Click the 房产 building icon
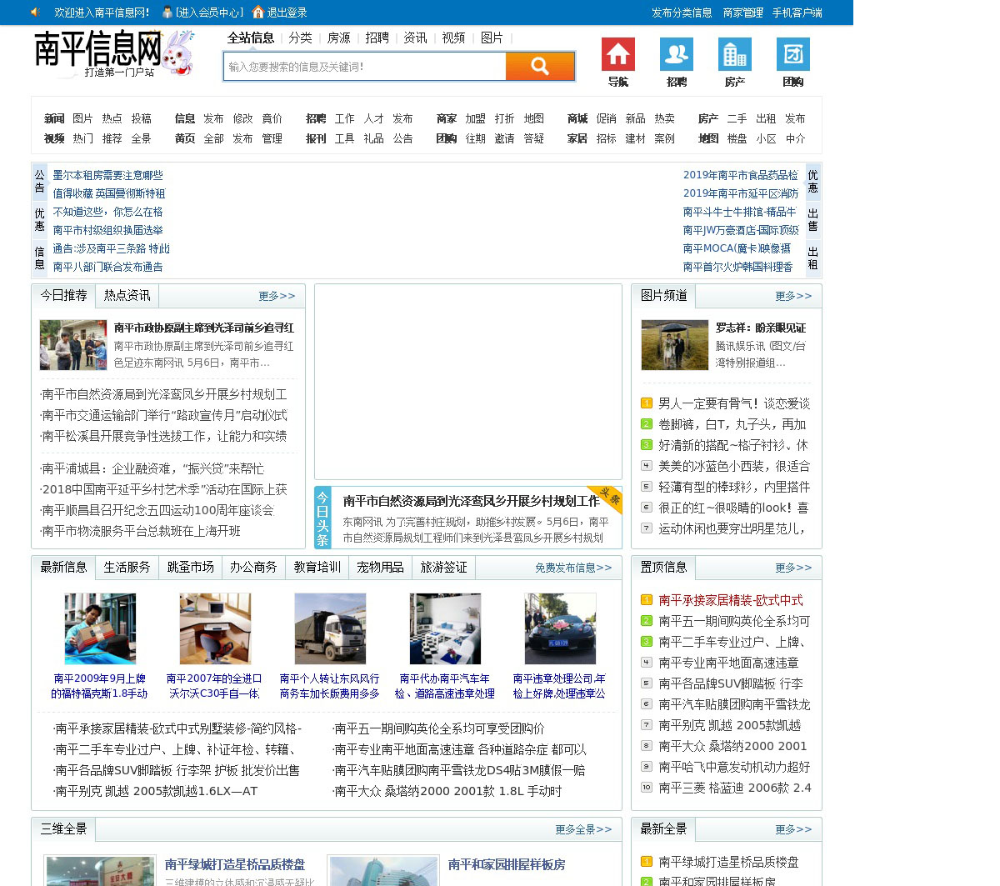1000x886 pixels. 734,55
